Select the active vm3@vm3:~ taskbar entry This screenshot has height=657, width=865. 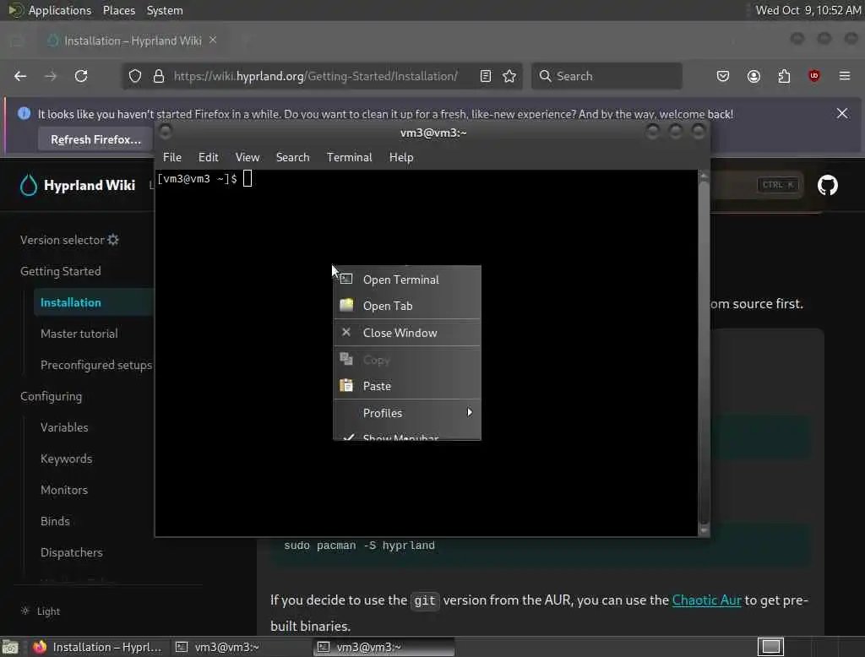[384, 647]
